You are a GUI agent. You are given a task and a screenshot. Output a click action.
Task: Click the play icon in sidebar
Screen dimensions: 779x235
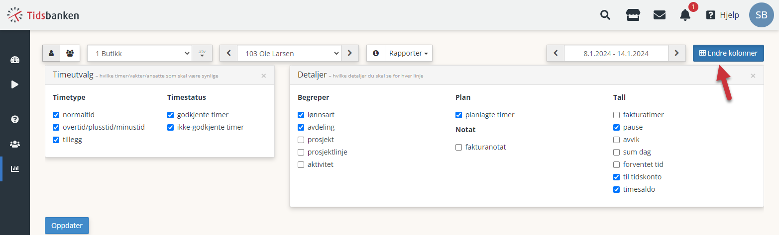point(15,84)
